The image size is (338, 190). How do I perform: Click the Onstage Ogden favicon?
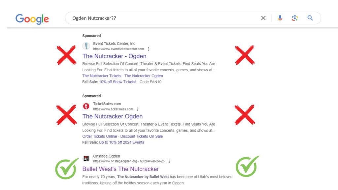pos(86,159)
